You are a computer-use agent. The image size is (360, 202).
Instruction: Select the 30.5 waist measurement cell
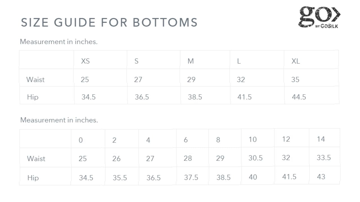click(255, 158)
